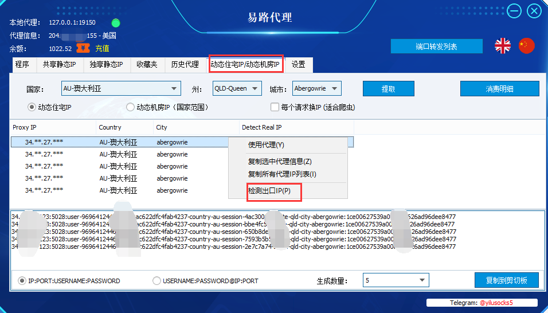Open the 消费明细 spending details
Viewport: 548px width, 313px height.
499,89
